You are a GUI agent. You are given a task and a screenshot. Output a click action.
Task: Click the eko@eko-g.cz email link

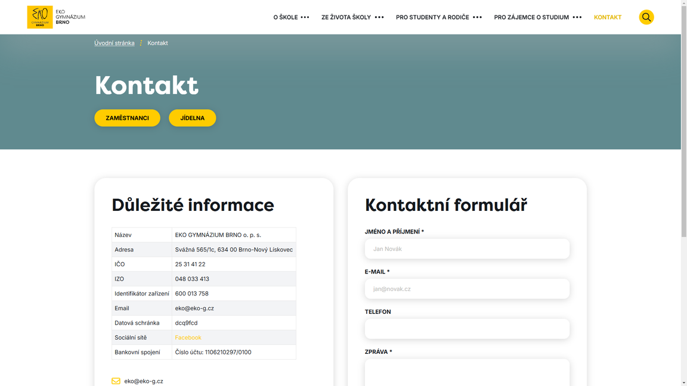pyautogui.click(x=144, y=381)
